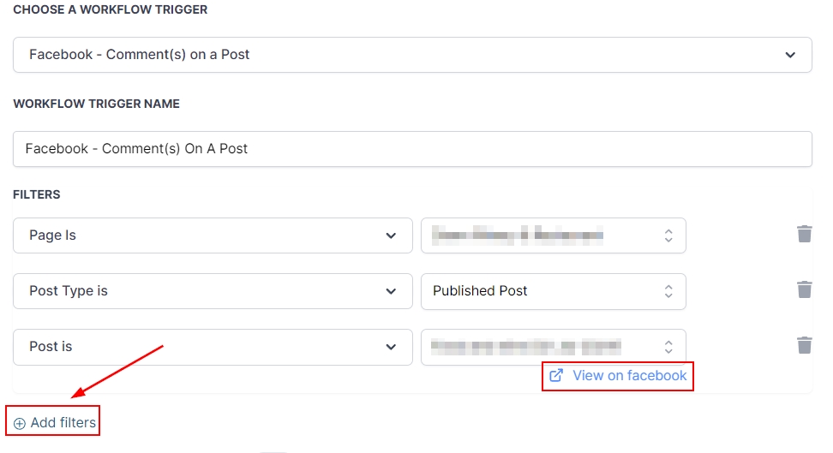This screenshot has height=453, width=833.
Task: Delete the Page Is filter row
Action: (804, 235)
